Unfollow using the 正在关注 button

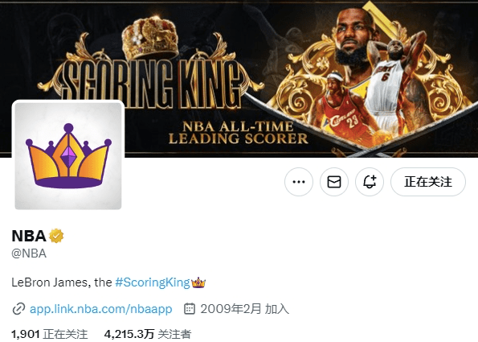(x=428, y=182)
